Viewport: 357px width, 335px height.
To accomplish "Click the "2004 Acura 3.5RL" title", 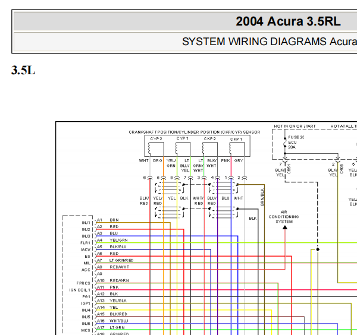I will click(288, 21).
